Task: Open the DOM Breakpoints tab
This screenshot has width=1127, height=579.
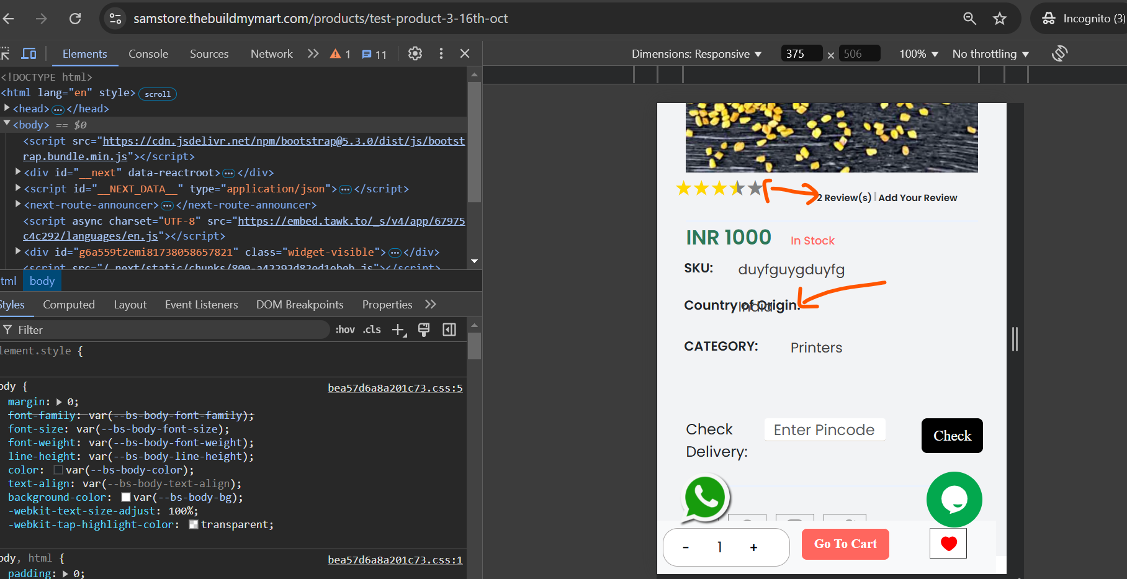Action: [300, 305]
